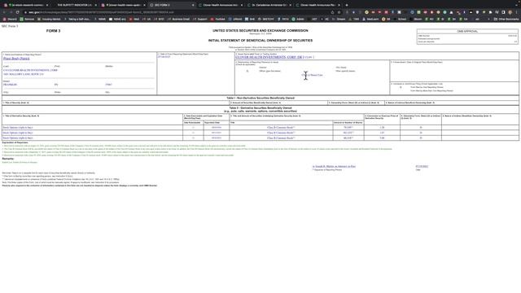Reload the SEC Form 3 page
Screen dimensions: 521x293
pyautogui.click(x=17, y=12)
